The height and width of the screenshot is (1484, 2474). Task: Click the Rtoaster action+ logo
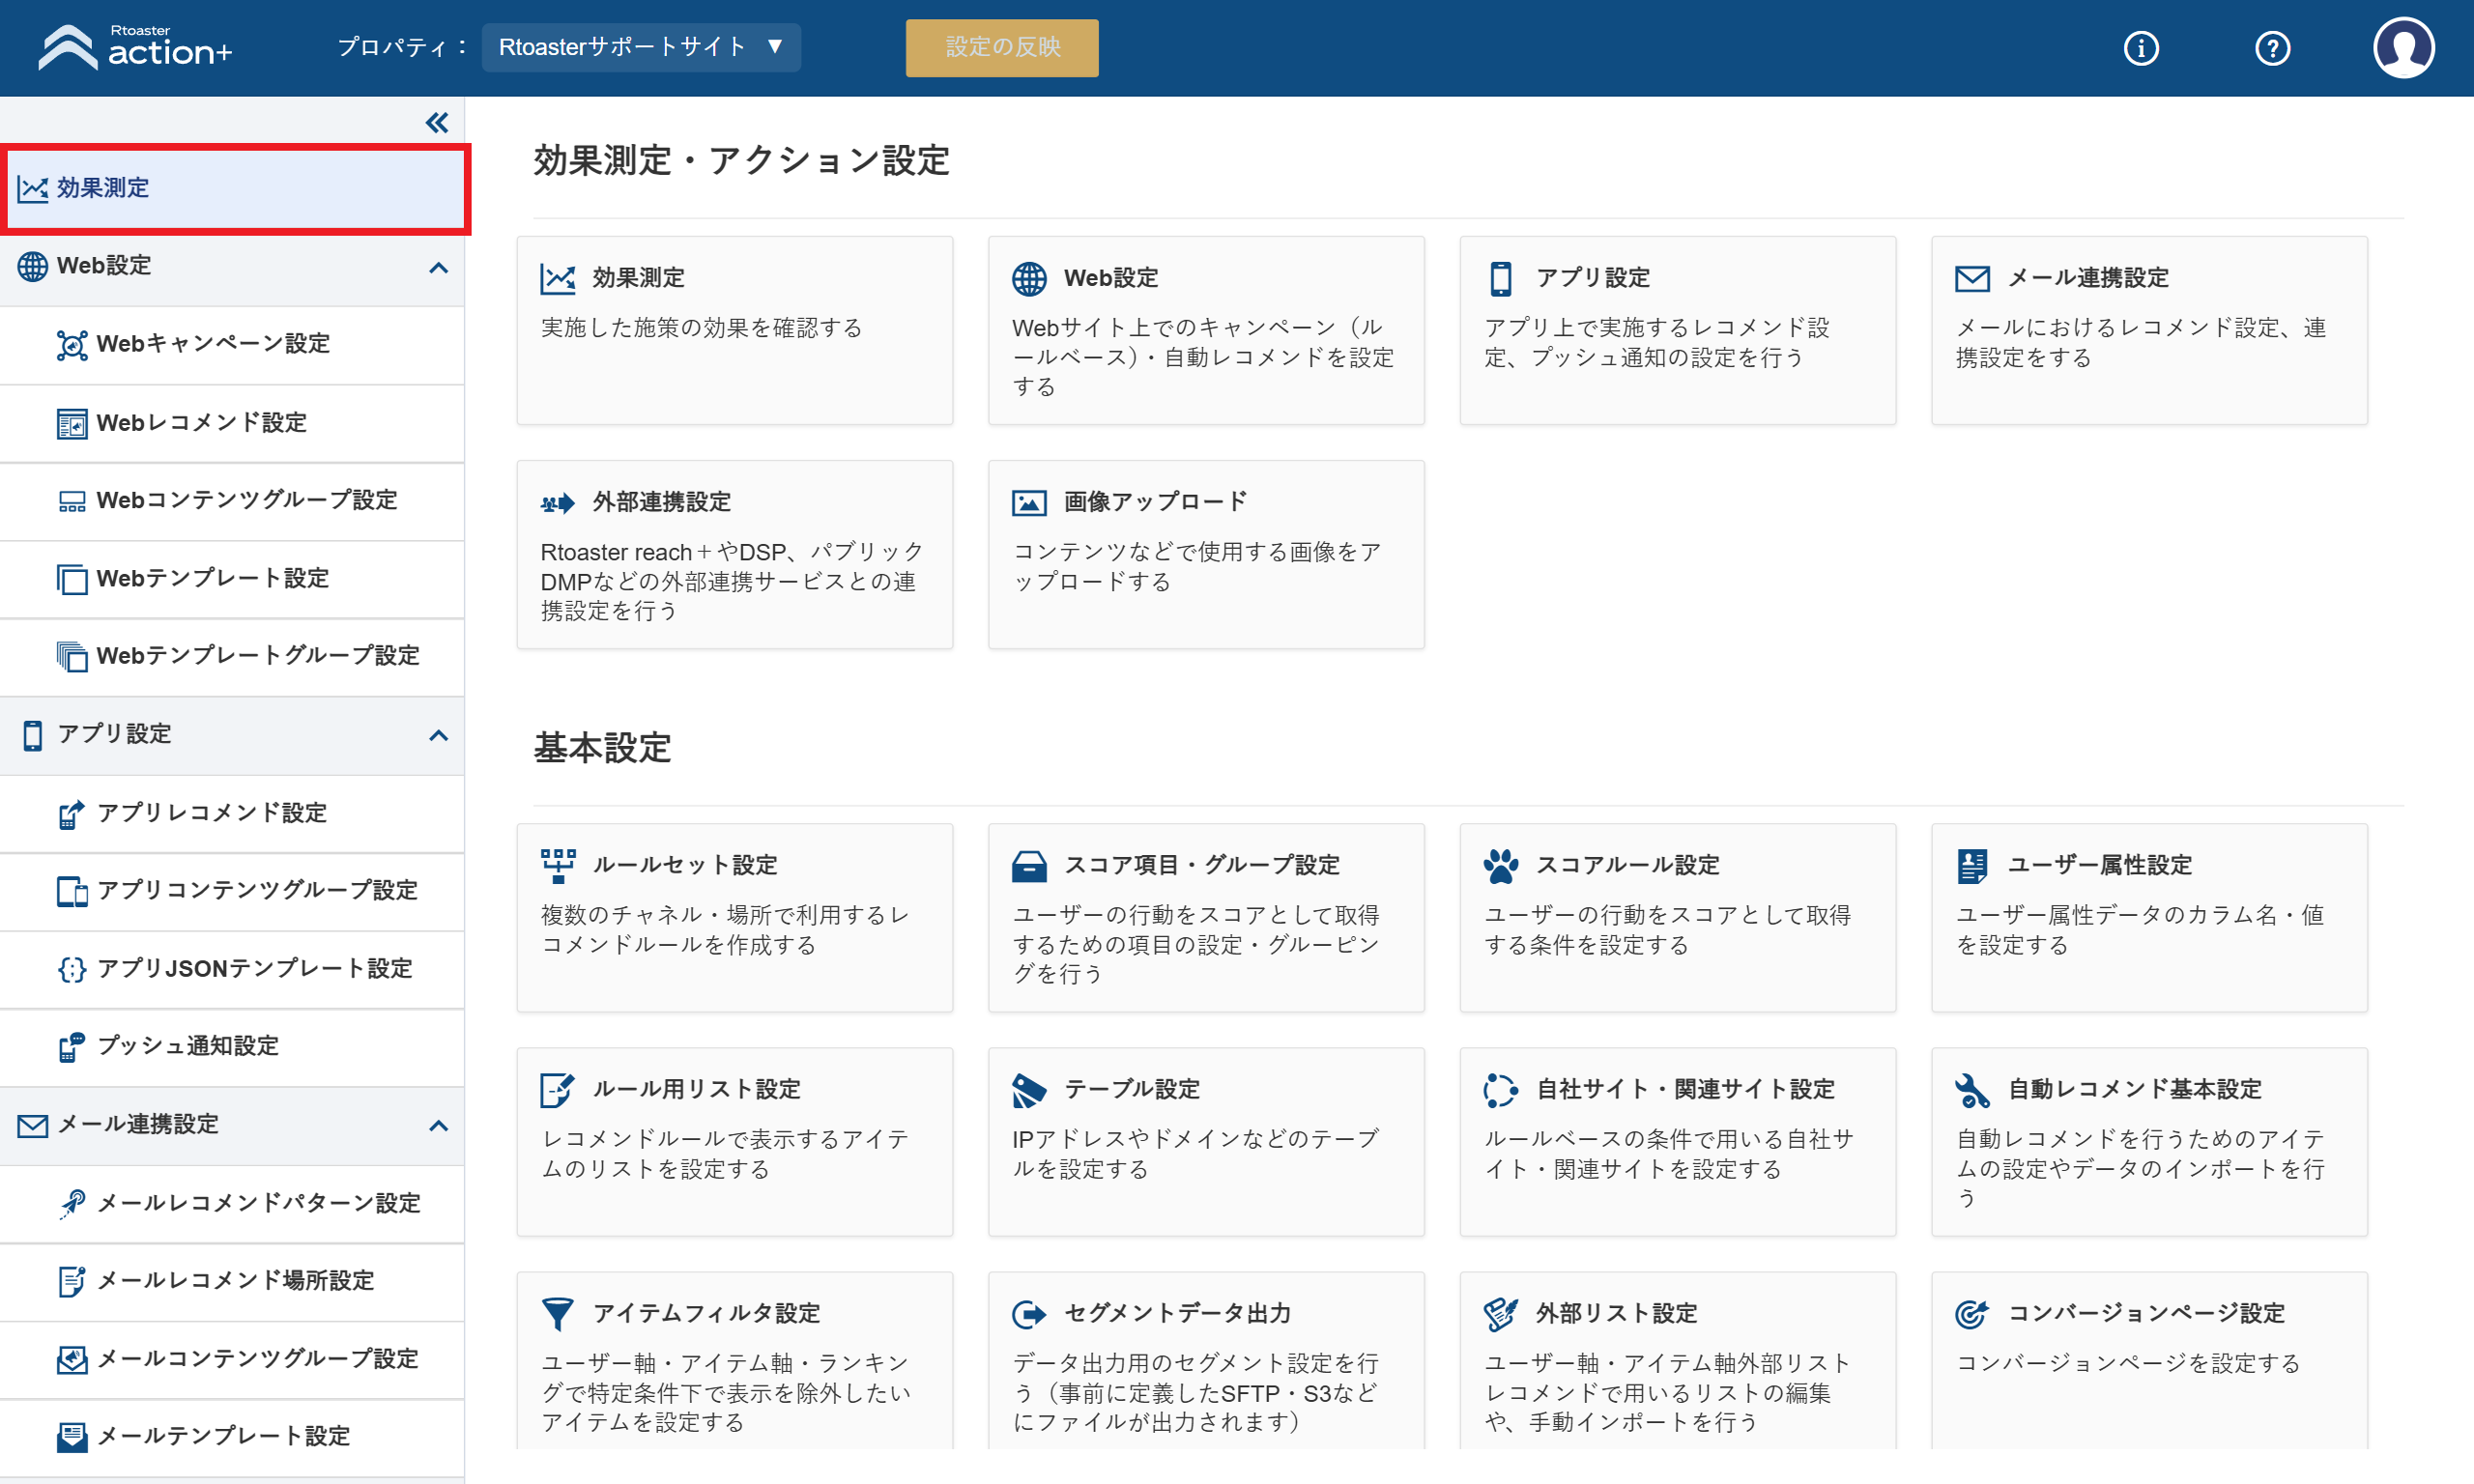(134, 47)
